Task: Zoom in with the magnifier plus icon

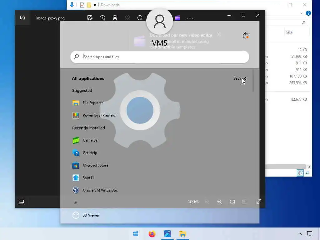Action: 220,202
